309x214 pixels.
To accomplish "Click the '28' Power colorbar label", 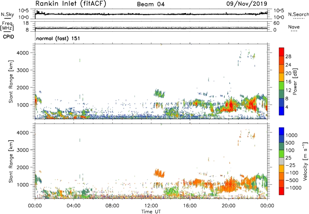I will (x=288, y=56).
